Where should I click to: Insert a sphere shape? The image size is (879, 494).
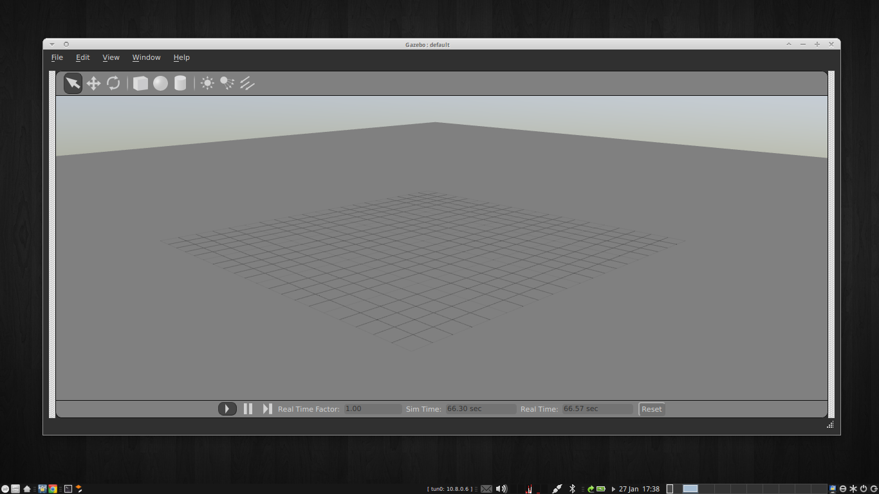(160, 82)
